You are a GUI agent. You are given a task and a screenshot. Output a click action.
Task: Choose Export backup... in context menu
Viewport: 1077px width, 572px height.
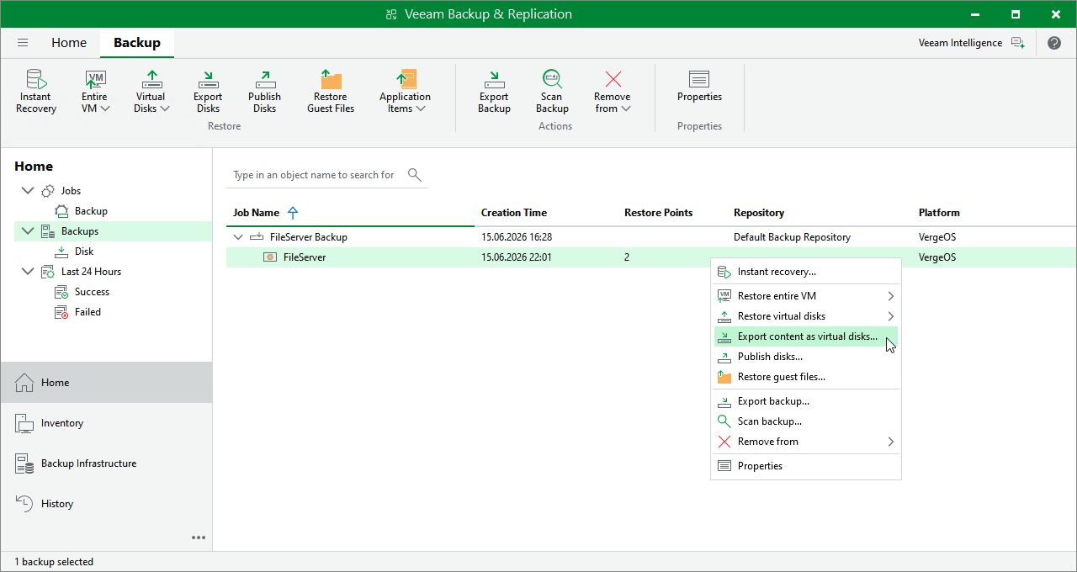tap(806, 401)
